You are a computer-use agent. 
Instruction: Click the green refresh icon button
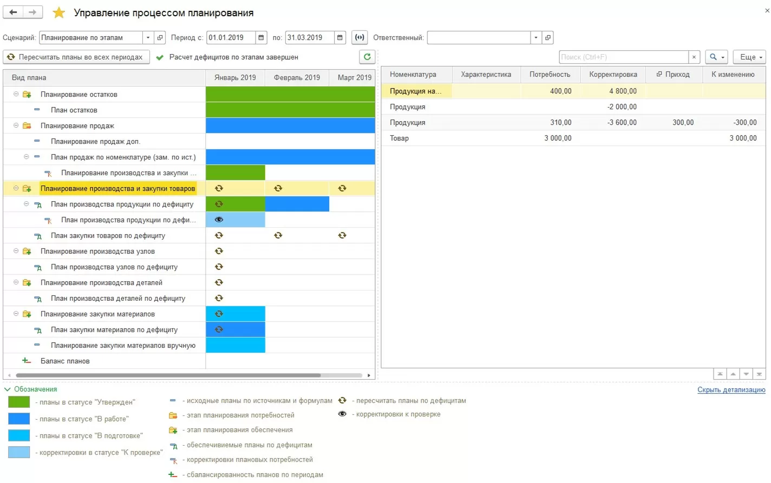pos(367,57)
